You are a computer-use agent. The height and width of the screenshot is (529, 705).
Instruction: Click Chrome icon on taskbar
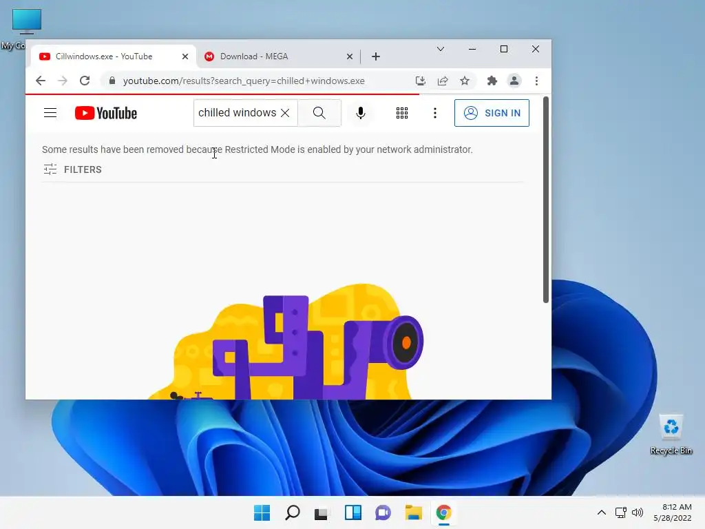pos(444,512)
